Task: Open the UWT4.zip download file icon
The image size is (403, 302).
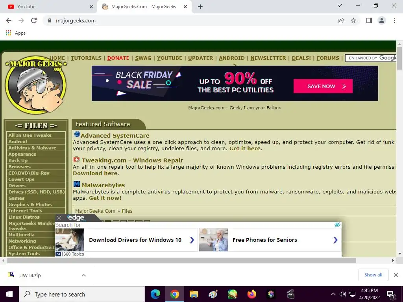Action: [11, 275]
